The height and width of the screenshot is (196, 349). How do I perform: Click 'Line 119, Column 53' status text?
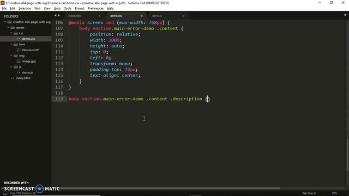pos(23,193)
